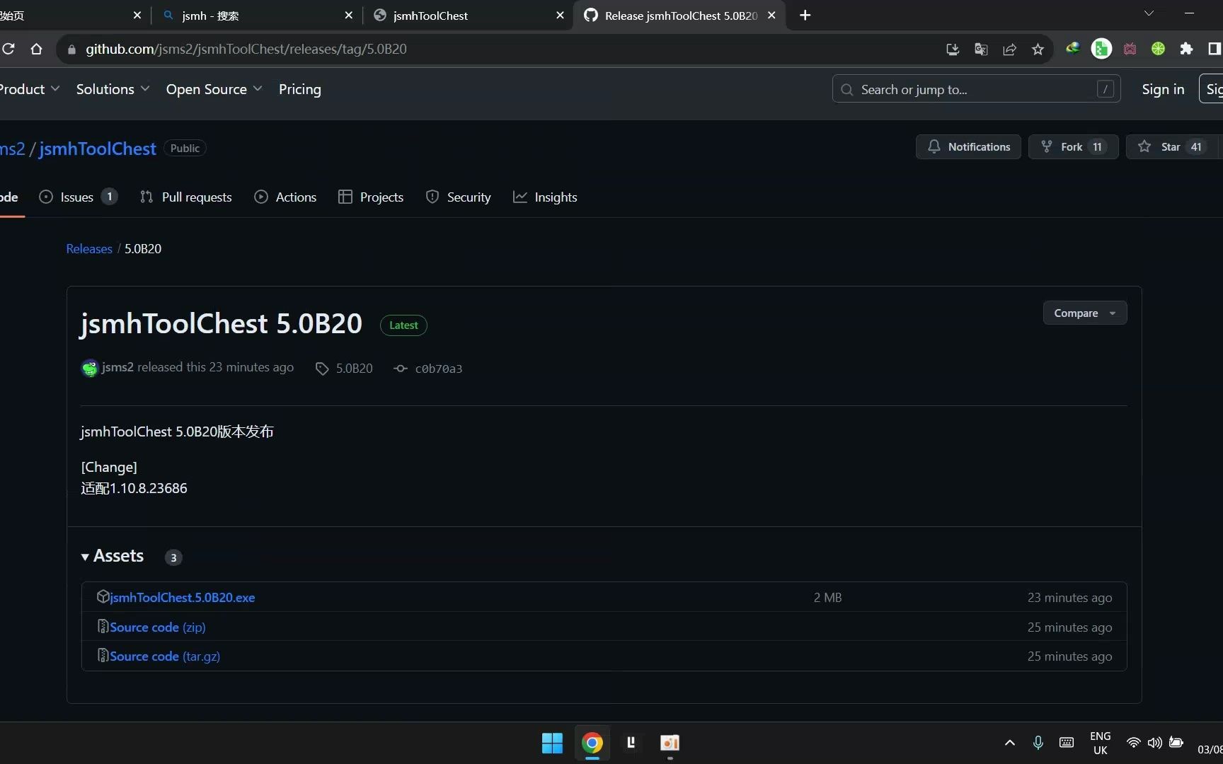Switch the ENG UK input language
The width and height of the screenshot is (1223, 764).
(x=1101, y=743)
